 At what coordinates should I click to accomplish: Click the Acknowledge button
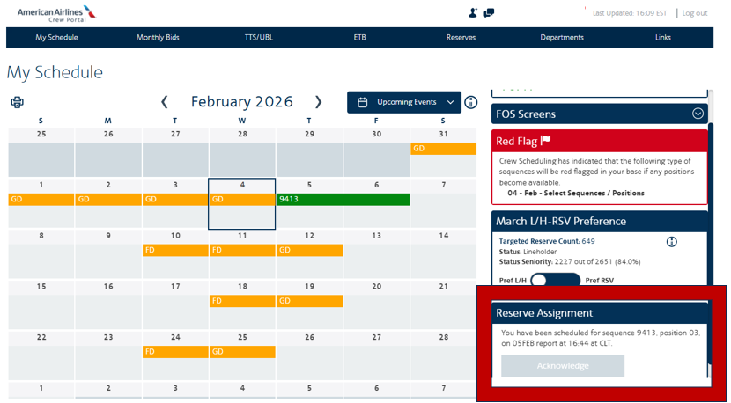[x=563, y=366]
